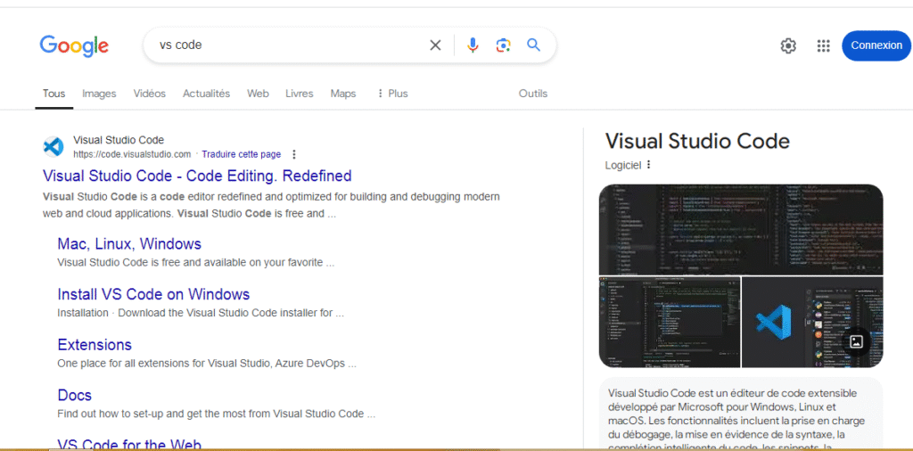The image size is (913, 451).
Task: Open the image icon on the thumbnail
Action: point(856,341)
